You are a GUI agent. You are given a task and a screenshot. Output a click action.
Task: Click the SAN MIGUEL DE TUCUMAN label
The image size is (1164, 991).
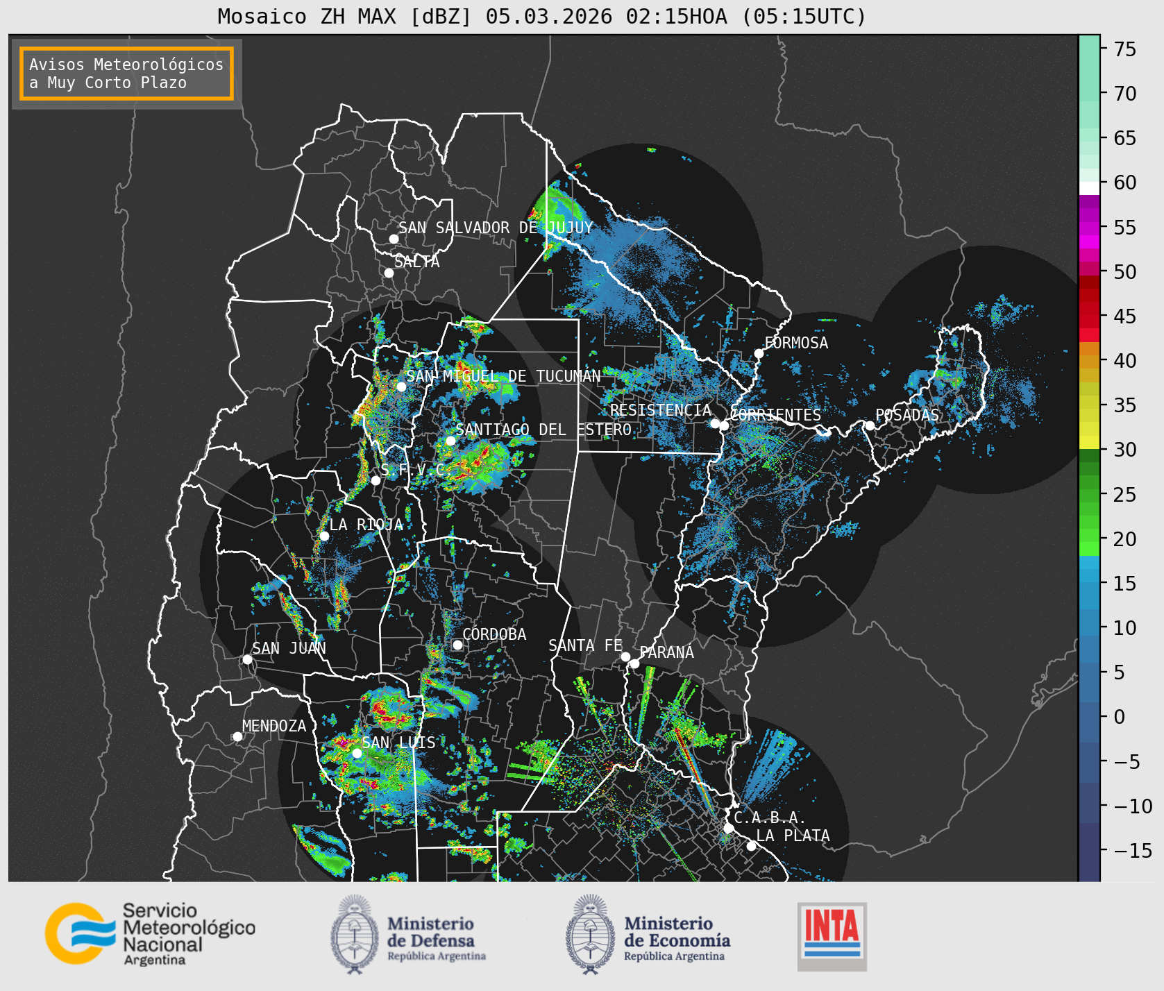pos(503,376)
